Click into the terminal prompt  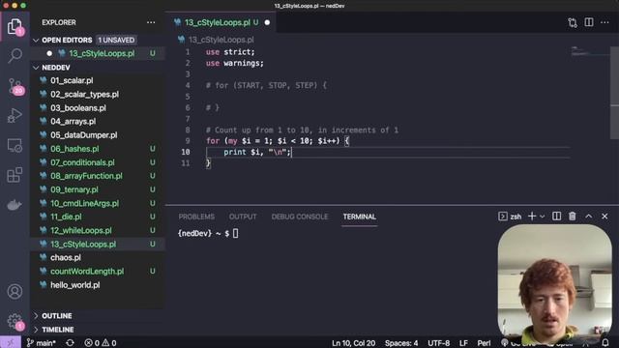coord(236,233)
